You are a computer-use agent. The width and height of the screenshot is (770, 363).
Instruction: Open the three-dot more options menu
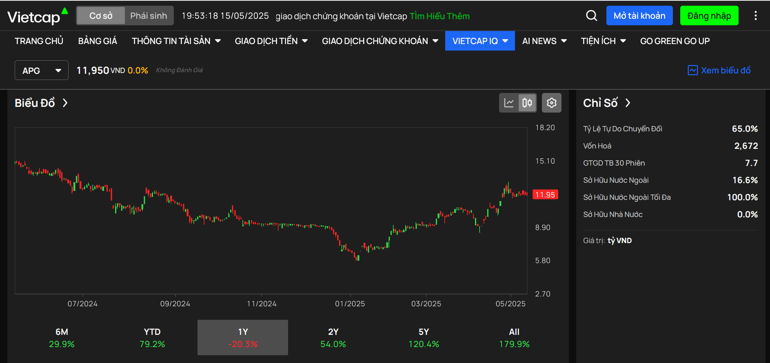(x=755, y=16)
